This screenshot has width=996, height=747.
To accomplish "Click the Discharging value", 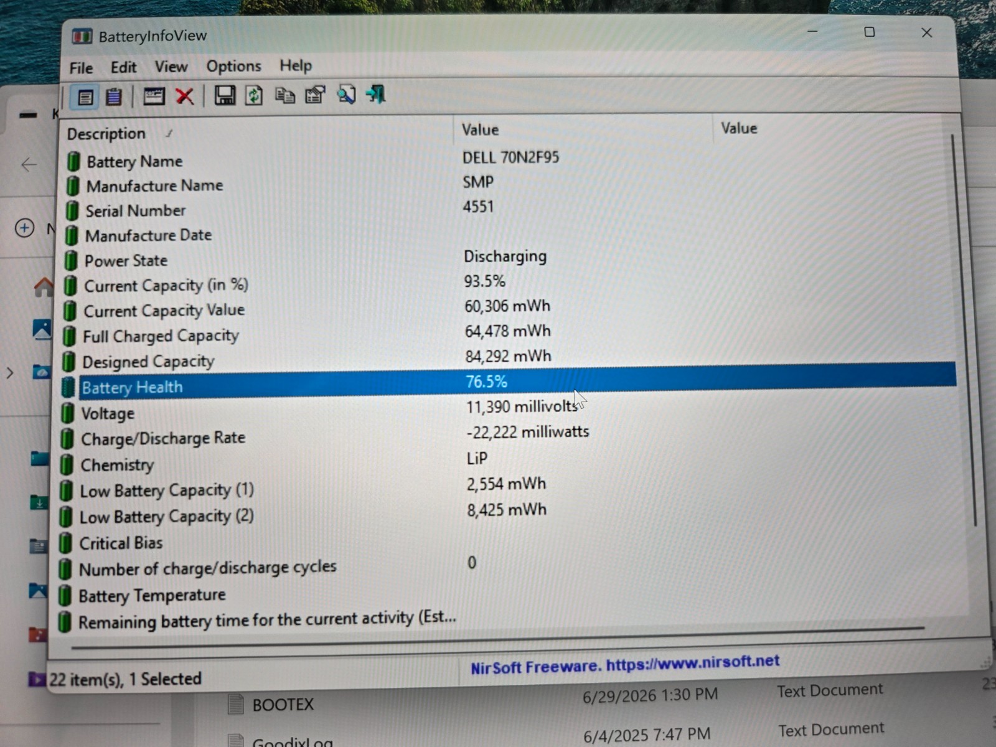I will [x=505, y=256].
